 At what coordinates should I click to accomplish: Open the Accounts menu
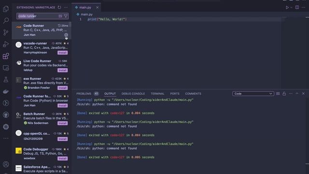pos(6,164)
